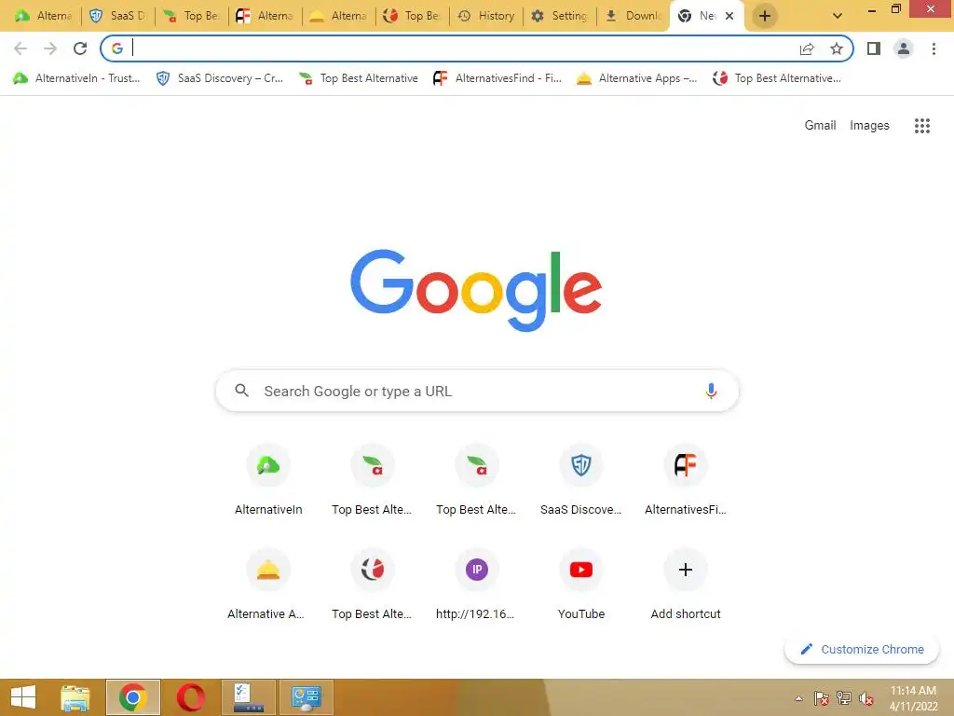Click the Search Google or type a URL box

[x=477, y=391]
